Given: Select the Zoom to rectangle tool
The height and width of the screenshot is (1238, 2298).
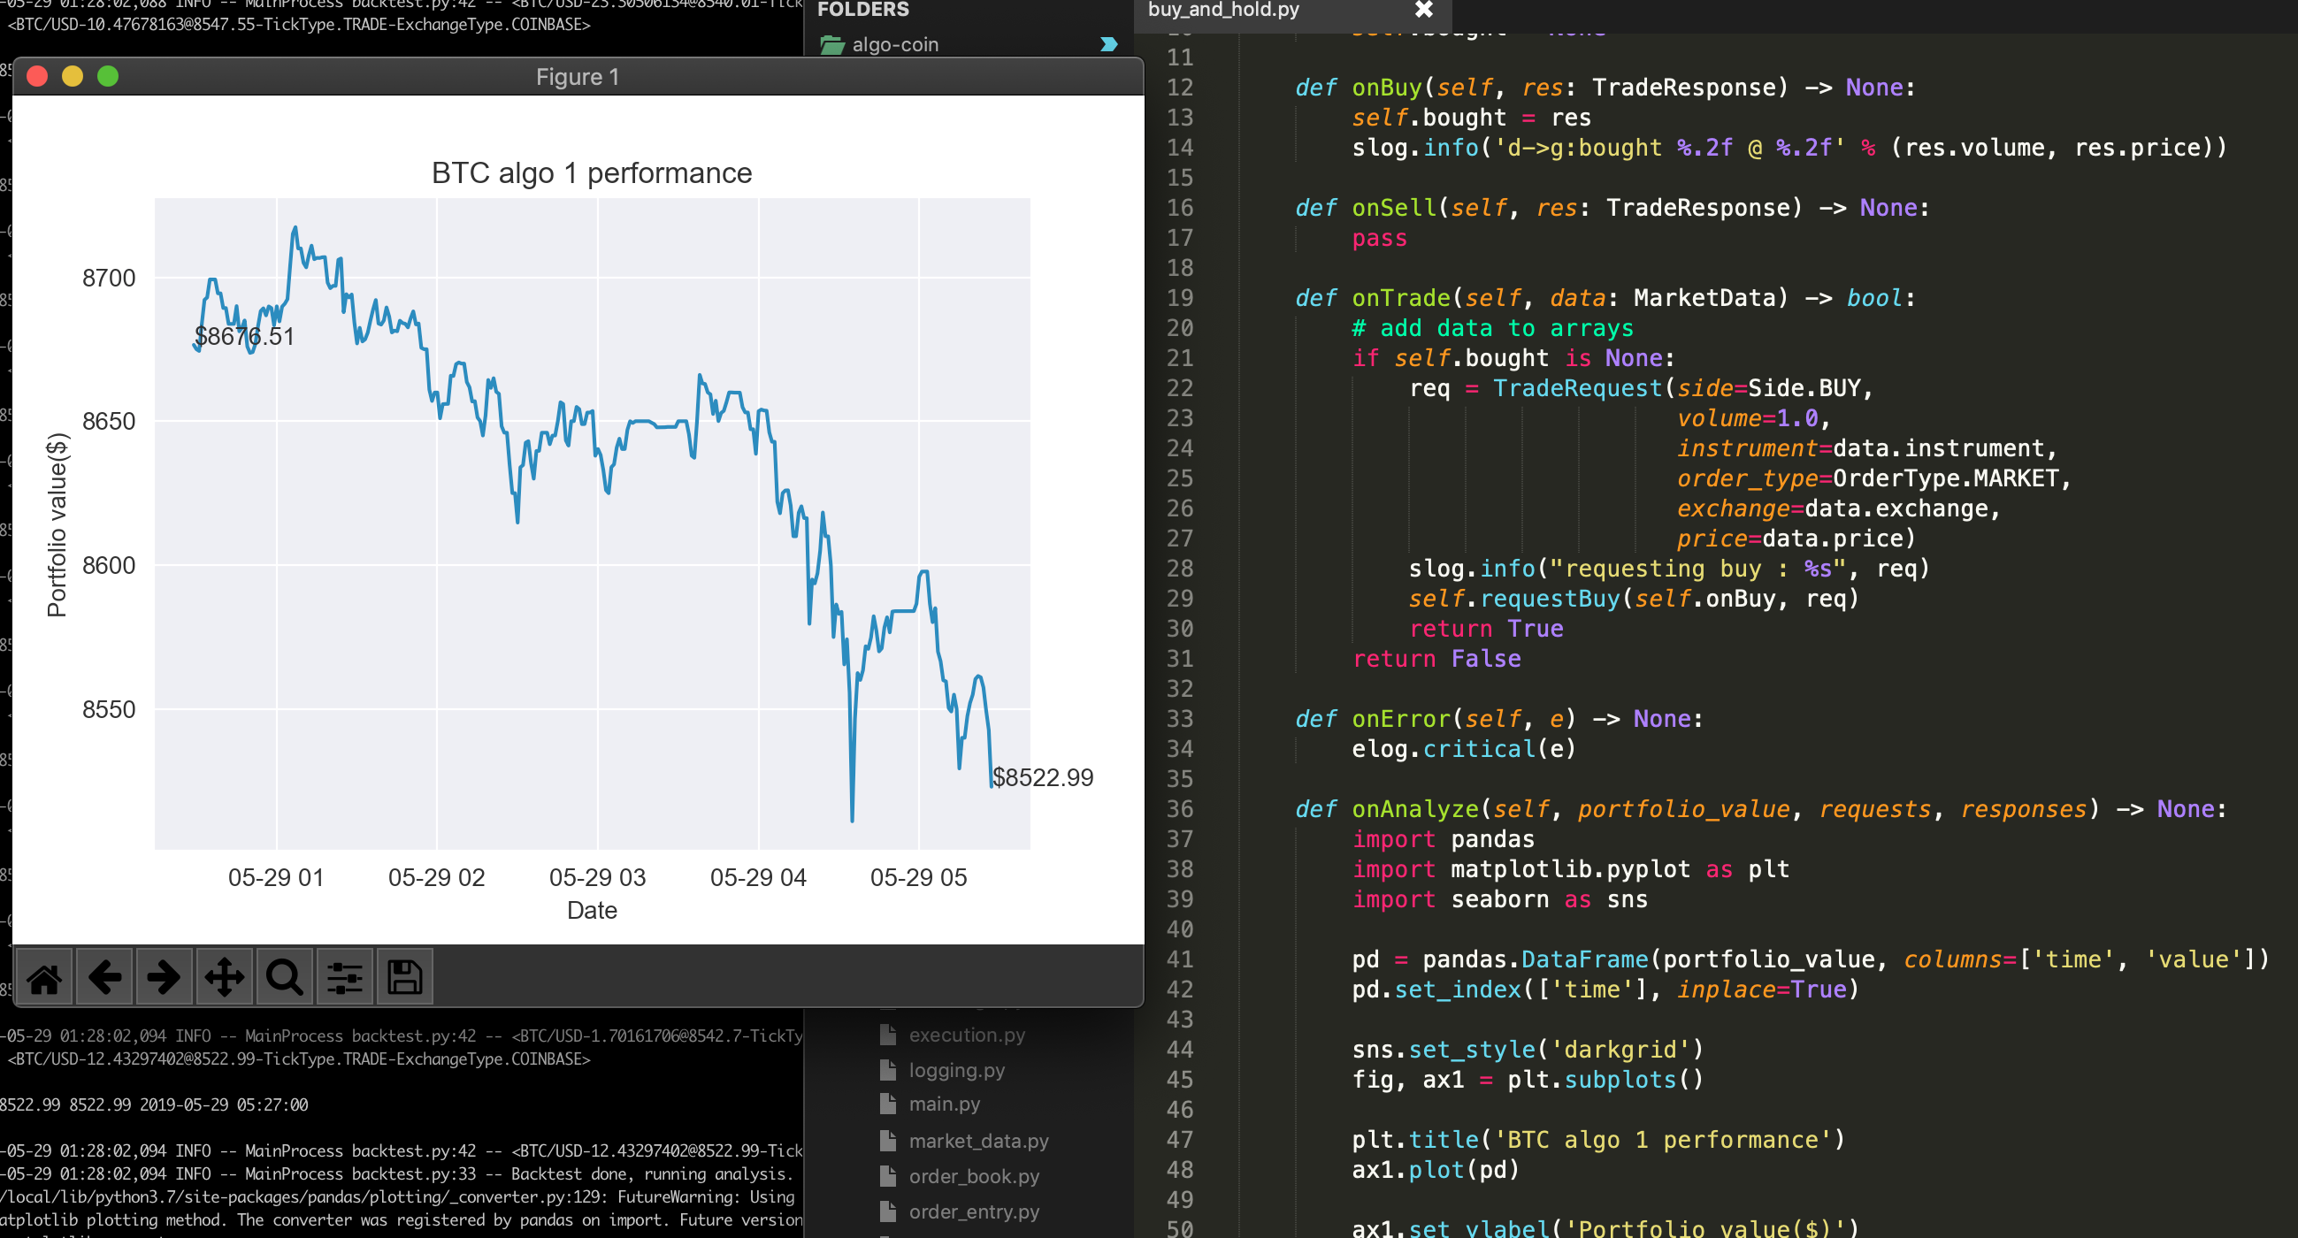Looking at the screenshot, I should coord(285,977).
